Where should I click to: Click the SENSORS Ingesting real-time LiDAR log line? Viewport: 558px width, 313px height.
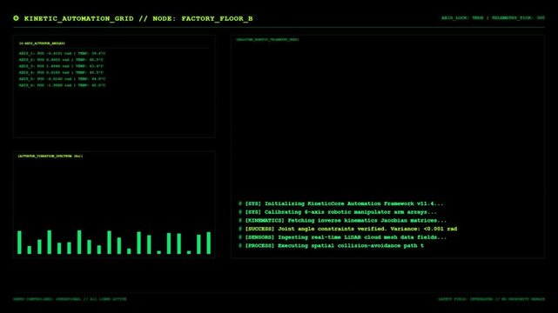coord(342,237)
